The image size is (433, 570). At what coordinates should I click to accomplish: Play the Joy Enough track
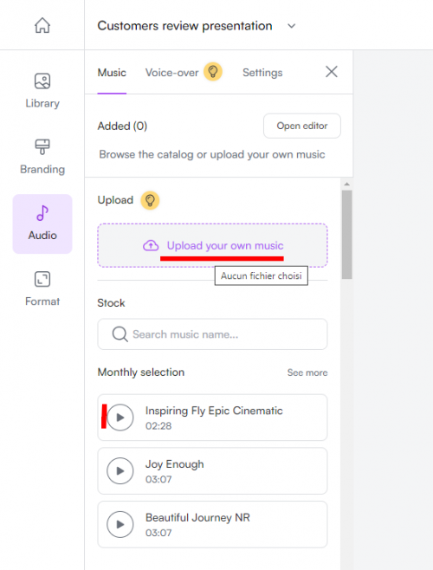tap(120, 470)
